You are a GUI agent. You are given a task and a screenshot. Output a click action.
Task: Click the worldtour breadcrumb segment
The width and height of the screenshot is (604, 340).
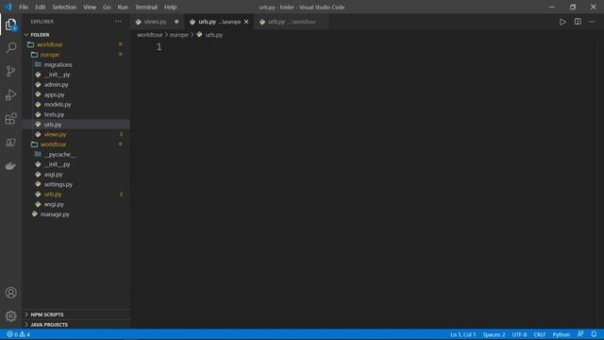pyautogui.click(x=150, y=35)
